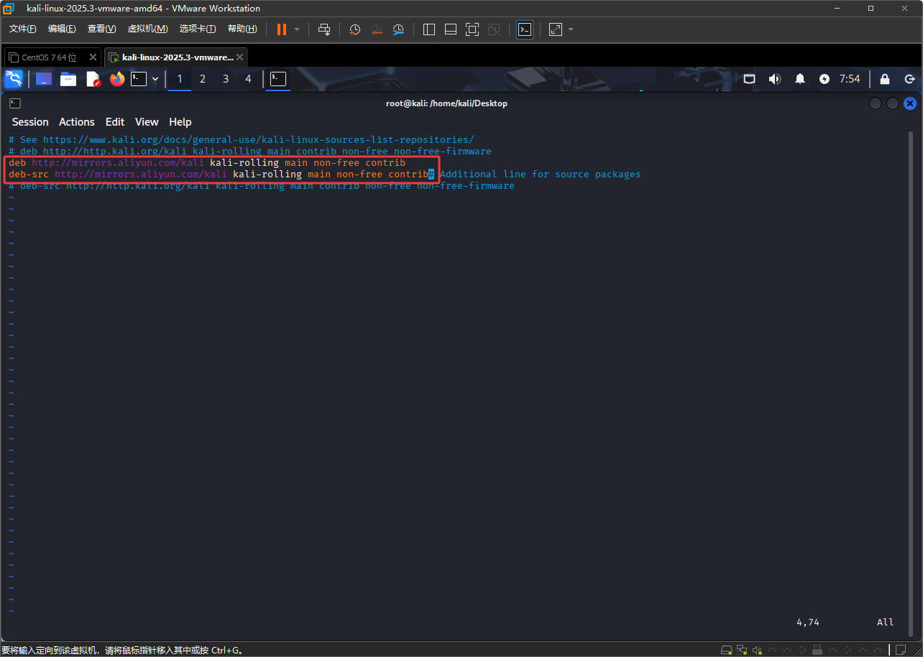Open the snapshot manager
Image resolution: width=923 pixels, height=657 pixels.
[x=398, y=29]
